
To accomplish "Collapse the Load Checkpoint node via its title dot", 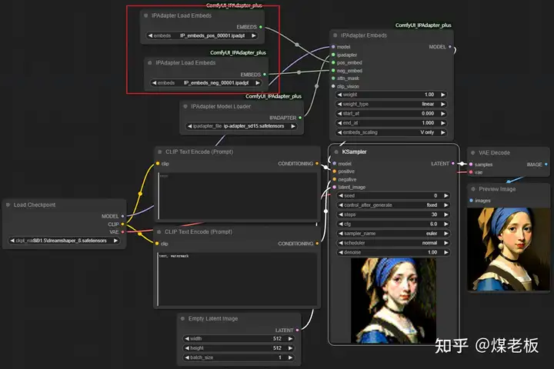I will pyautogui.click(x=8, y=204).
